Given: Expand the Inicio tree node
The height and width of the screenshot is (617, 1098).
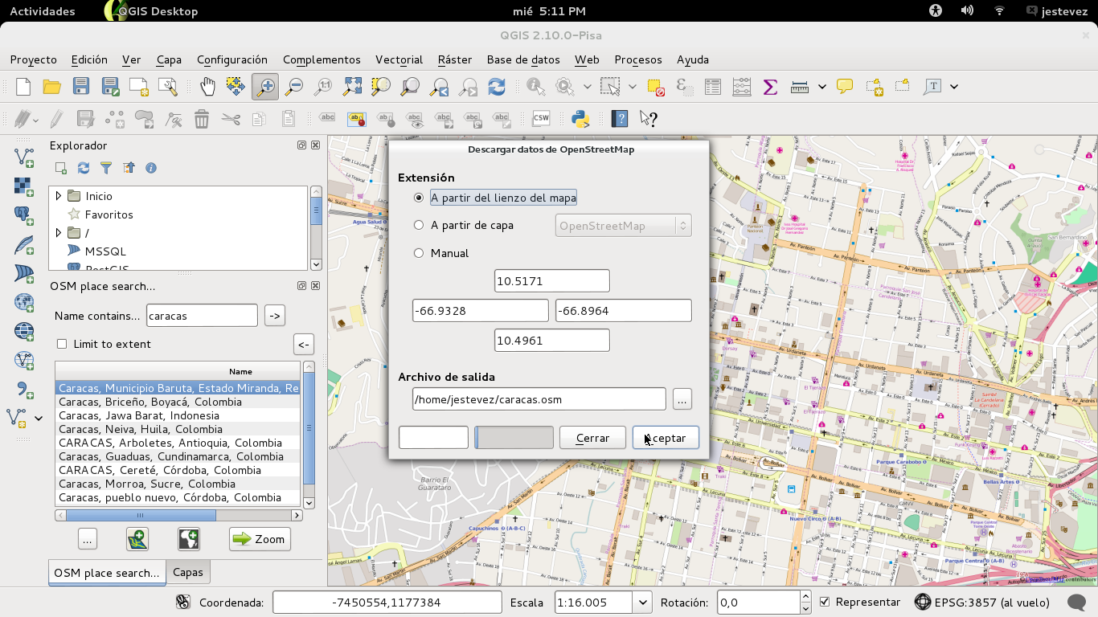Looking at the screenshot, I should (58, 196).
